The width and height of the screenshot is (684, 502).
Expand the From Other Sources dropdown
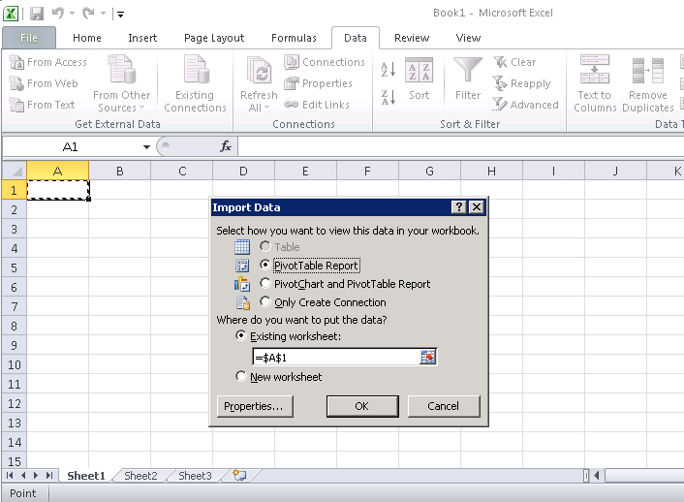[x=121, y=107]
